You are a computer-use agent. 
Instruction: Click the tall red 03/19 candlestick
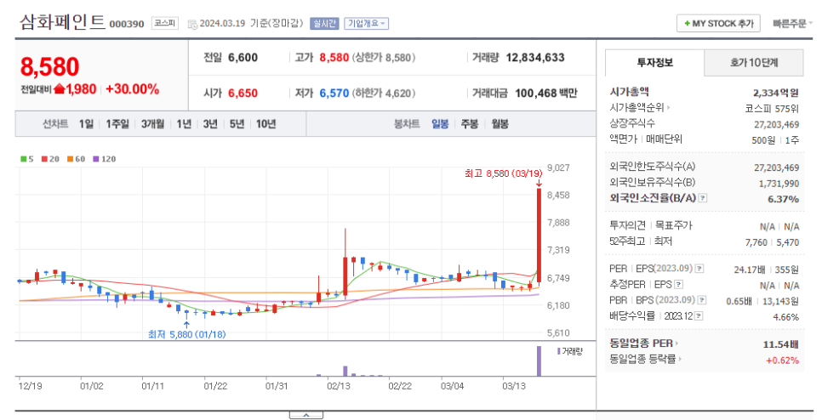point(539,236)
